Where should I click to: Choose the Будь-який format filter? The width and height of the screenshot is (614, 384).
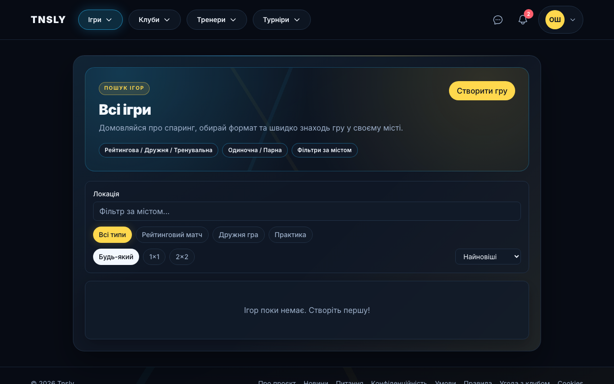click(116, 257)
